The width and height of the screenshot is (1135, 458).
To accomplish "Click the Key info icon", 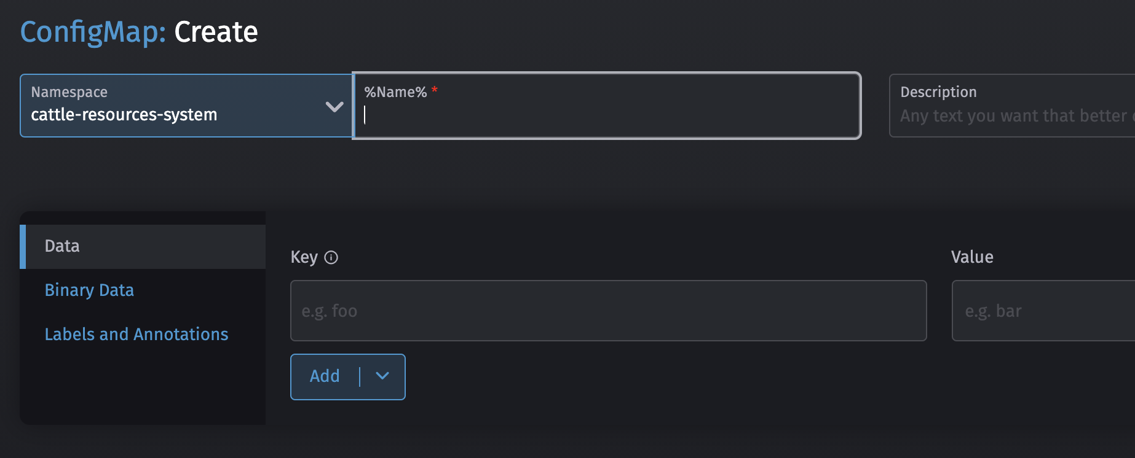I will pos(331,257).
